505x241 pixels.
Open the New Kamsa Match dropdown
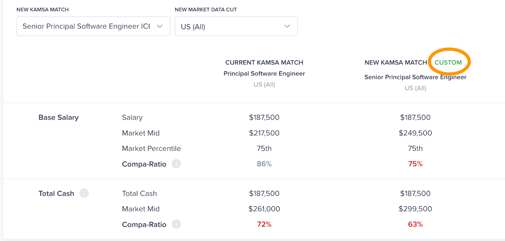(x=93, y=26)
